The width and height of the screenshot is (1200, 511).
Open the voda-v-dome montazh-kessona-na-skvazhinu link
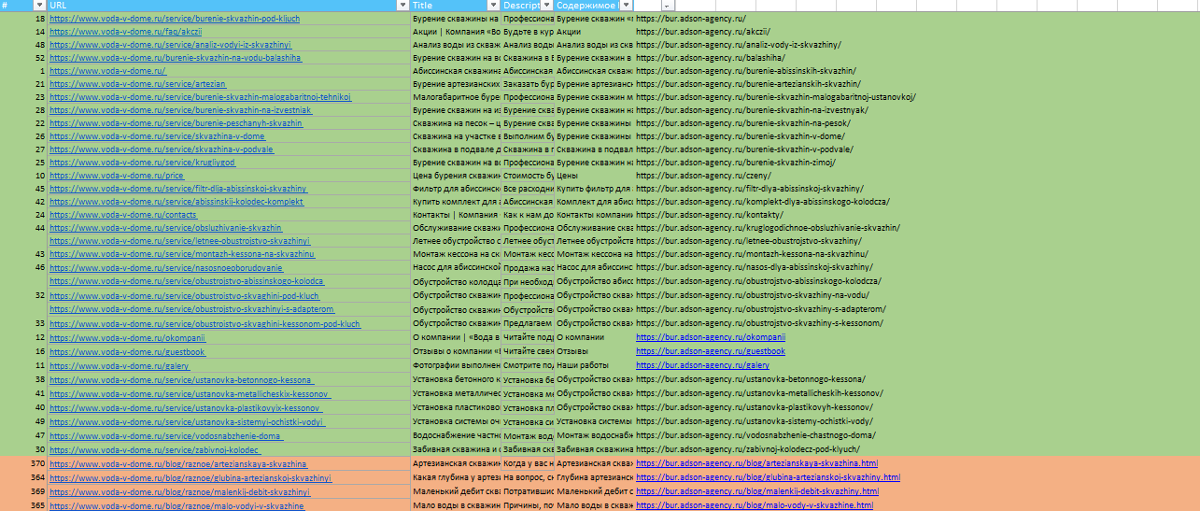tap(182, 254)
